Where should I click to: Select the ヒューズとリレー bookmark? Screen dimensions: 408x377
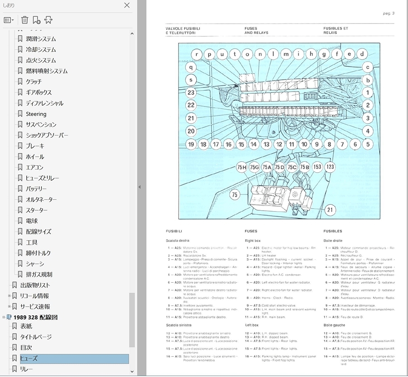point(42,178)
